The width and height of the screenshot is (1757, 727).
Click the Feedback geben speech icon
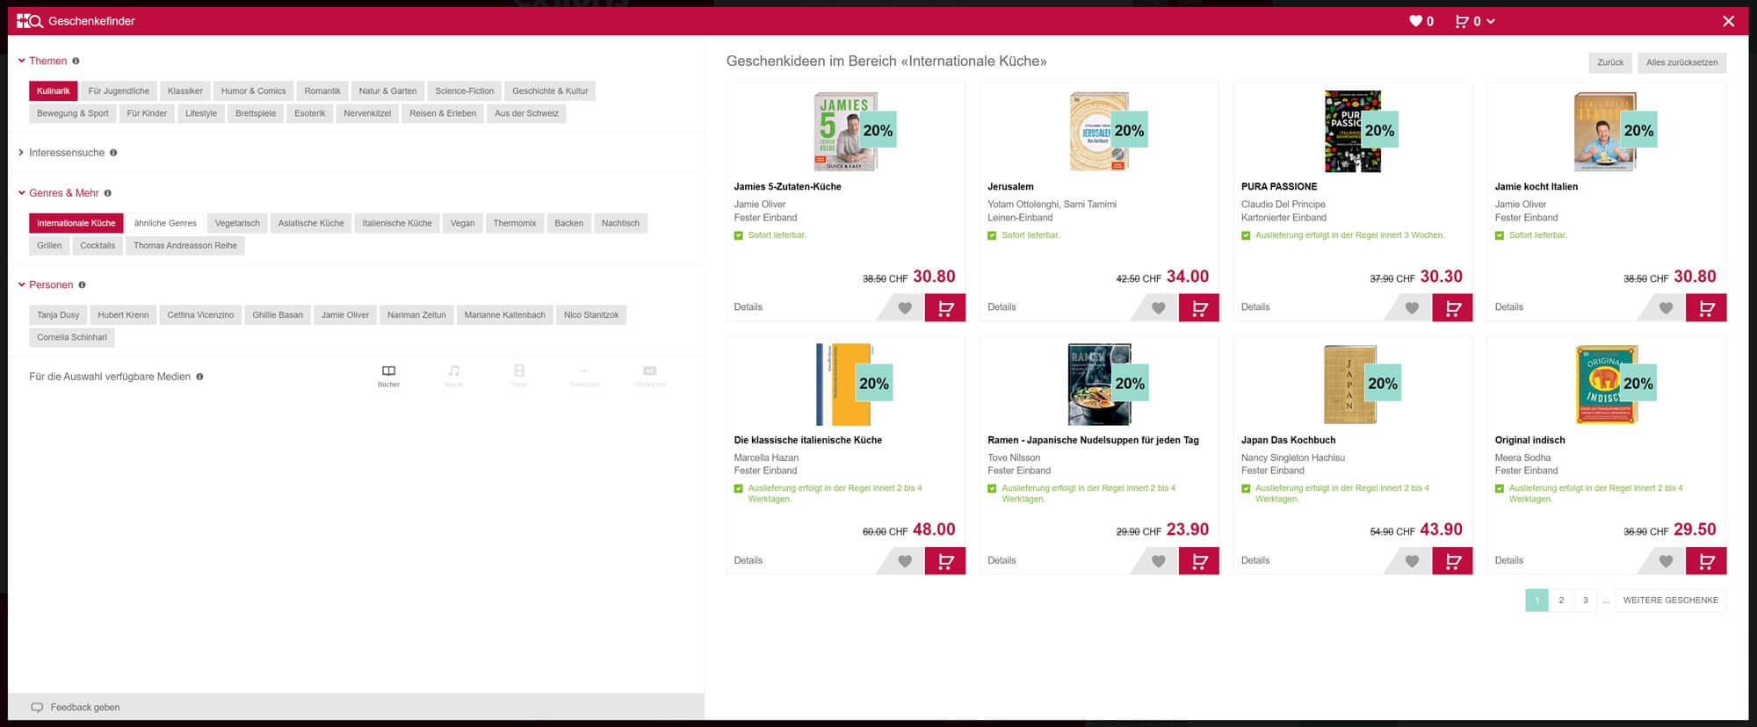tap(37, 708)
